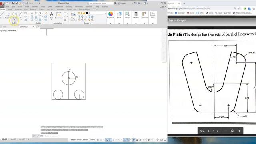Screen dimensions: 256x144
Task: Open the Groups panel
Action: pyautogui.click(x=127, y=15)
